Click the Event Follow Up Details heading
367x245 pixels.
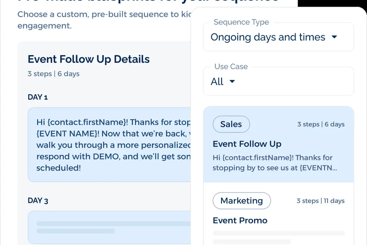click(89, 59)
